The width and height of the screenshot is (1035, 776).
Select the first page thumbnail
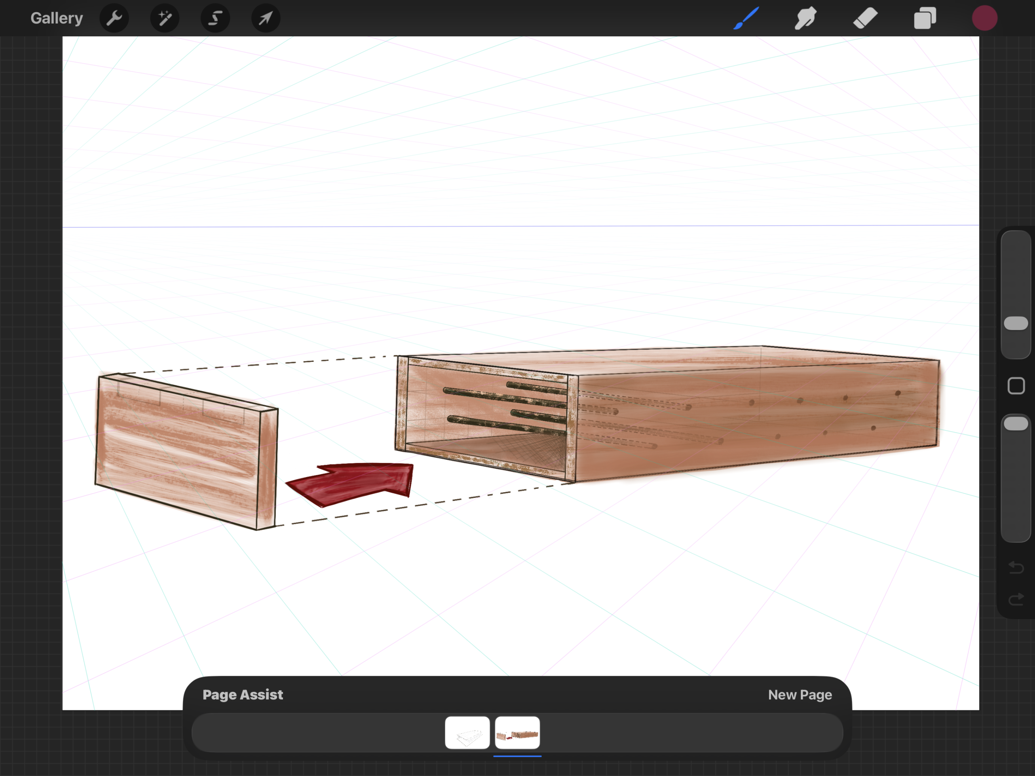point(467,732)
